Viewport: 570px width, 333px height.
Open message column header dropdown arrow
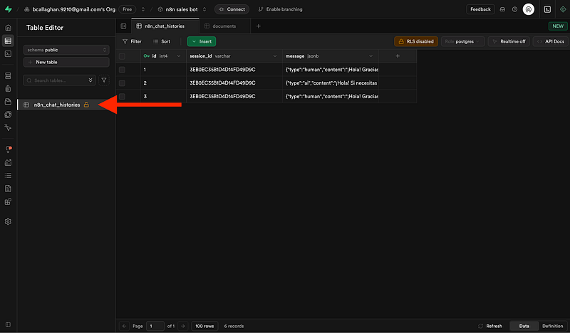coord(371,55)
